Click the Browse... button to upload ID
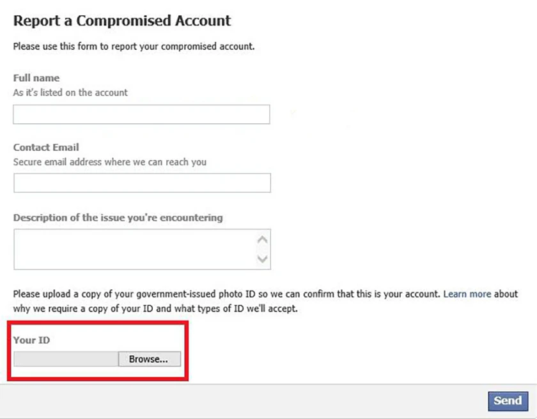The height and width of the screenshot is (419, 537). (150, 359)
